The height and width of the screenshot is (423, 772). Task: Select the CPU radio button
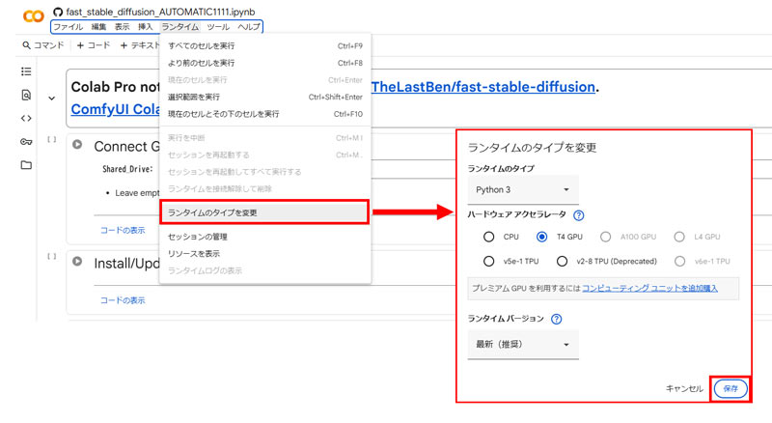click(x=488, y=238)
